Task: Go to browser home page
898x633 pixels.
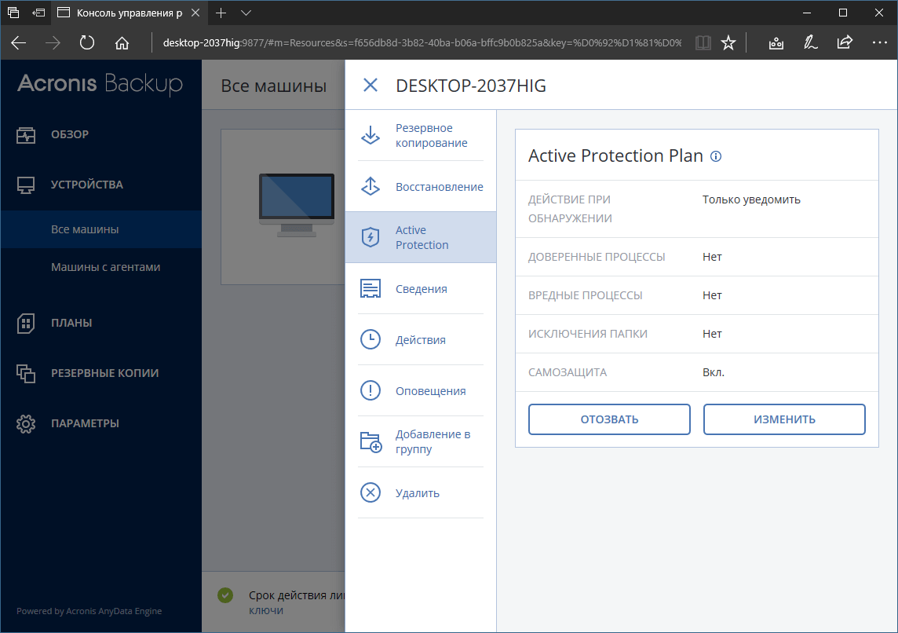Action: (122, 42)
